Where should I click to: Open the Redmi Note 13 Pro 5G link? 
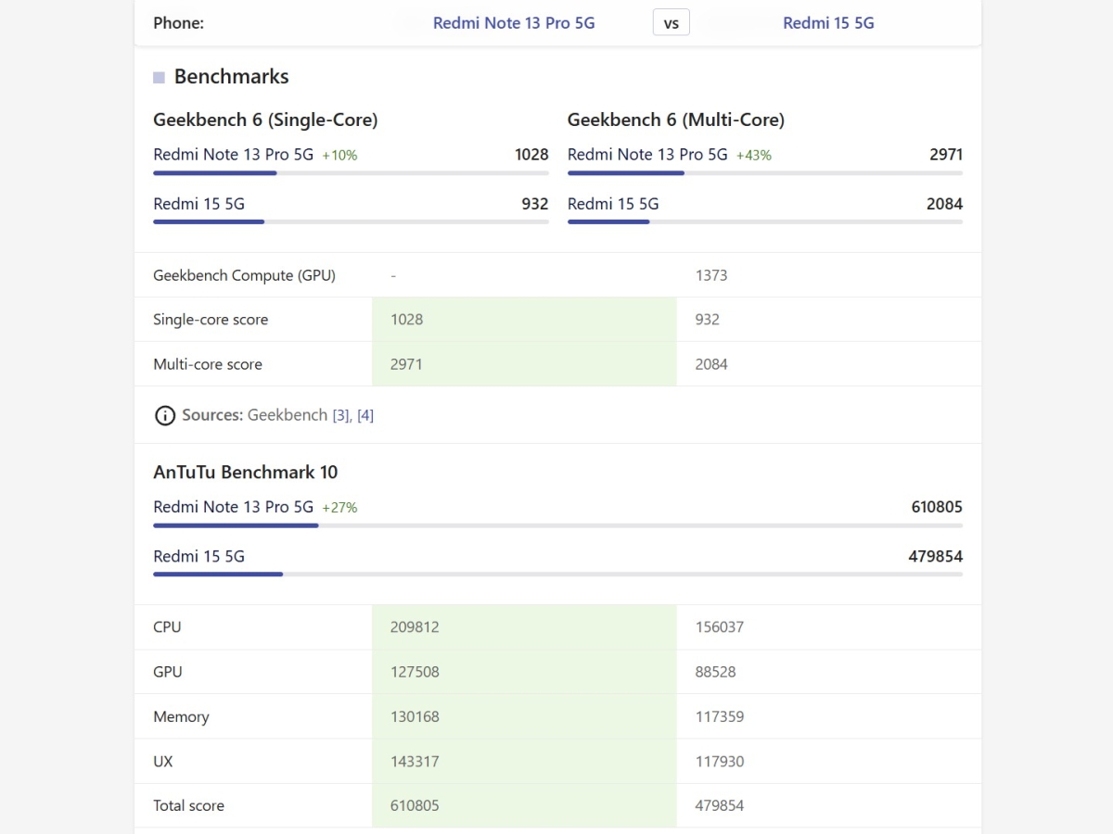(x=514, y=23)
